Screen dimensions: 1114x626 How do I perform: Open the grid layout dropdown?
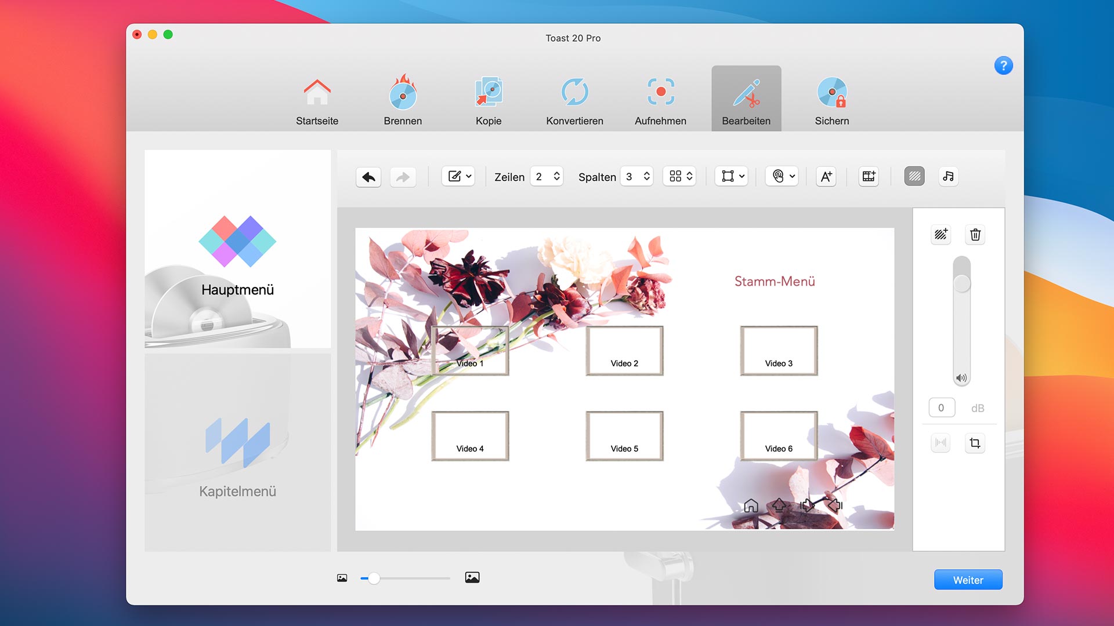pos(680,177)
